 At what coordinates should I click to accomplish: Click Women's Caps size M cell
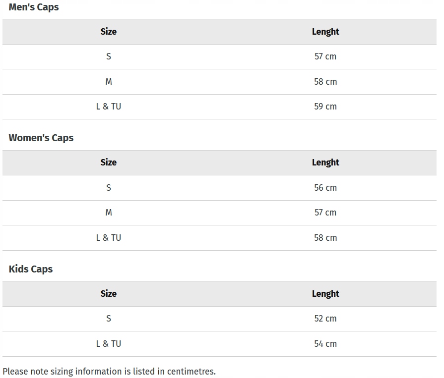pyautogui.click(x=109, y=213)
